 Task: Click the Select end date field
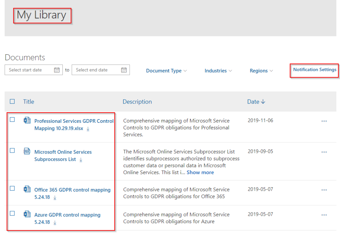[x=101, y=70]
